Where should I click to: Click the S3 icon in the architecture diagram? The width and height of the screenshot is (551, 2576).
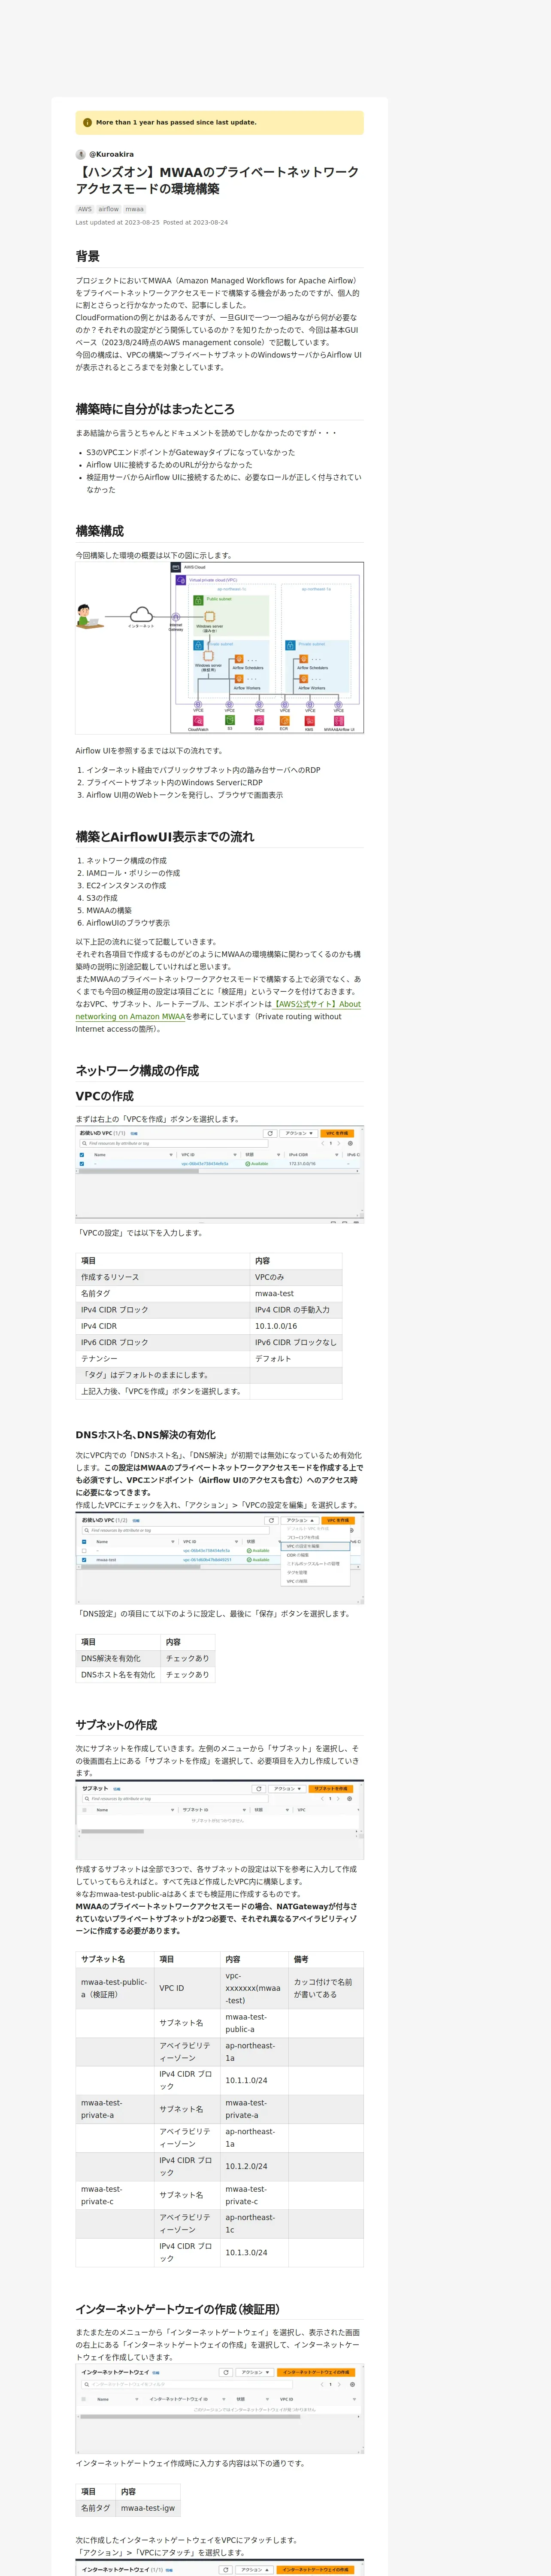(x=230, y=720)
